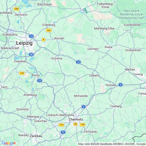Select the Leipzig city label
The width and height of the screenshot is (146, 146).
coord(24,43)
